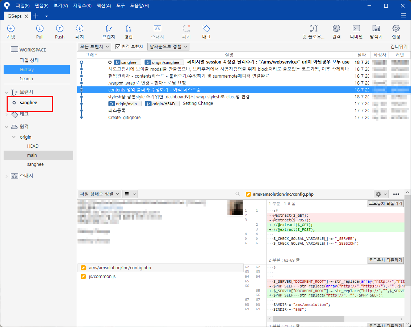Click the Pull toolbar icon
This screenshot has width=411, height=327.
coord(40,32)
